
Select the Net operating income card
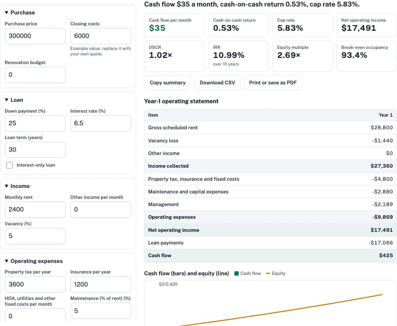[367, 25]
